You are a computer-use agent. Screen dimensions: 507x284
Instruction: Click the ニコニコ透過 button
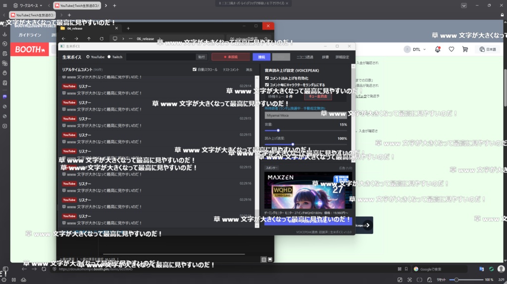(x=304, y=57)
